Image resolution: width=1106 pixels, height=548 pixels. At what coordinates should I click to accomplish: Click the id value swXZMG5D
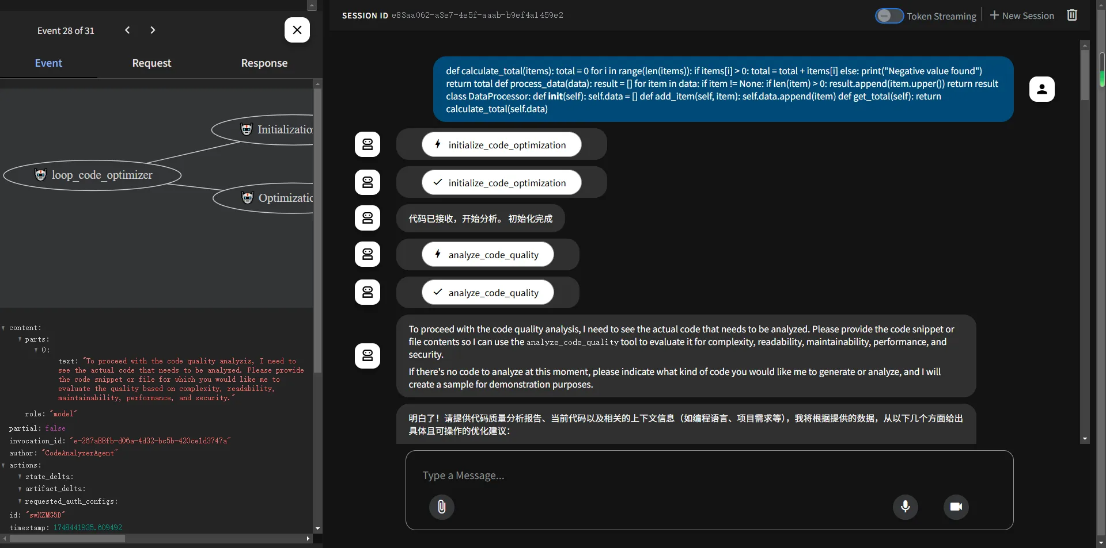(46, 515)
